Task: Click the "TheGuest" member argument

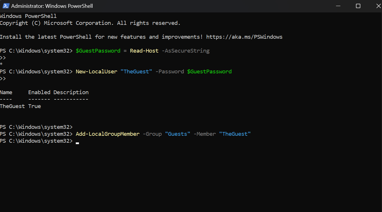Action: (x=235, y=134)
